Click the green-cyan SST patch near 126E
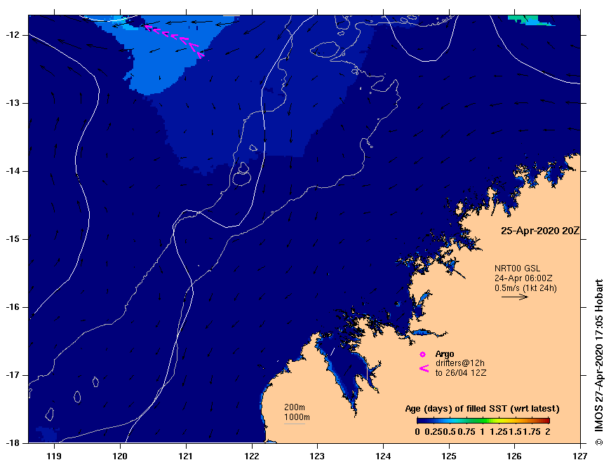This screenshot has width=611, height=467. (529, 20)
